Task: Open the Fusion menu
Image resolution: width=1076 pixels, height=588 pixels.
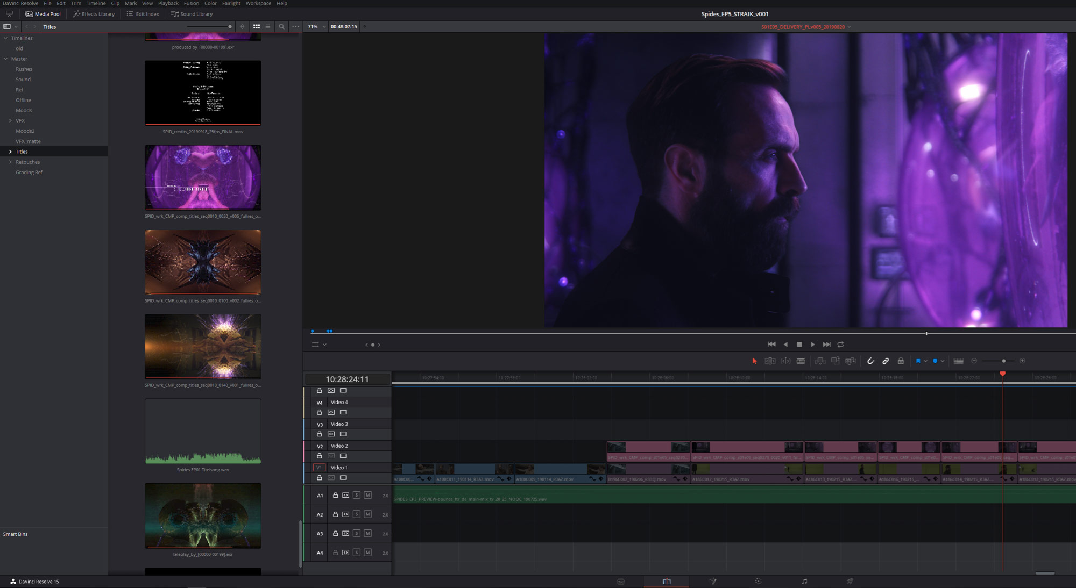Action: coord(191,3)
